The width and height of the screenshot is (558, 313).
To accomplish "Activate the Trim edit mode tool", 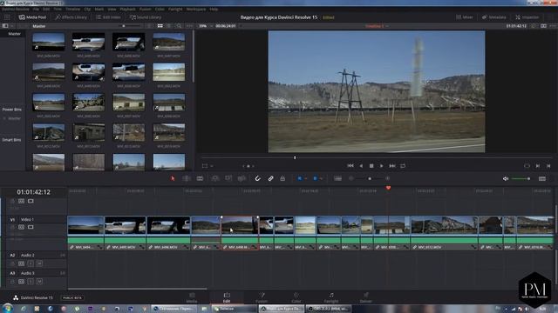I will [187, 178].
